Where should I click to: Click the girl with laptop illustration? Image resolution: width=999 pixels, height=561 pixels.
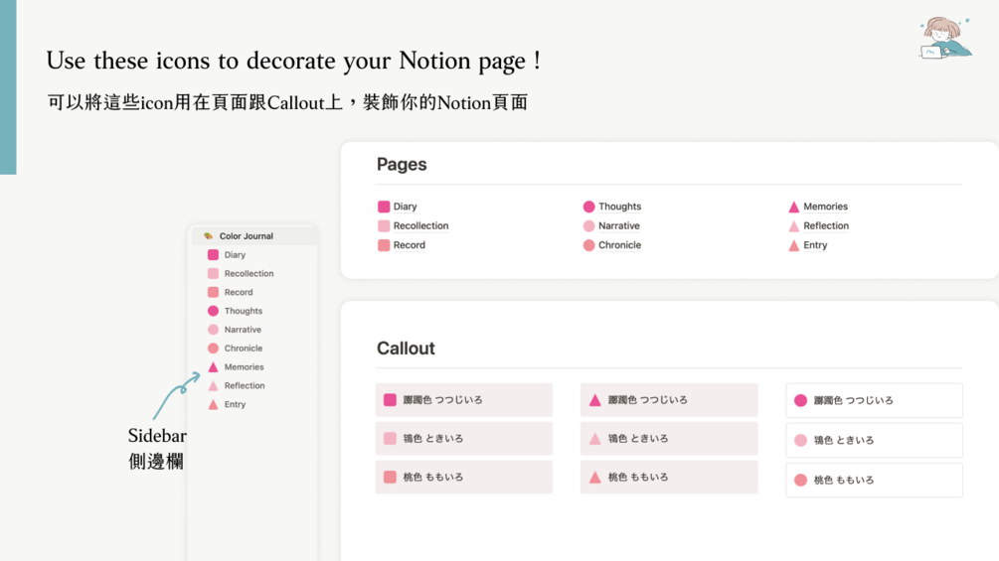pos(945,38)
